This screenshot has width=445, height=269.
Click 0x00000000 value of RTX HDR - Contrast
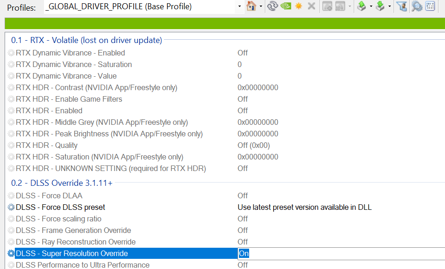[x=257, y=88]
